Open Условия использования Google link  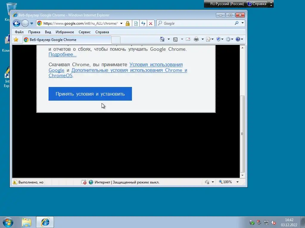pos(156,64)
